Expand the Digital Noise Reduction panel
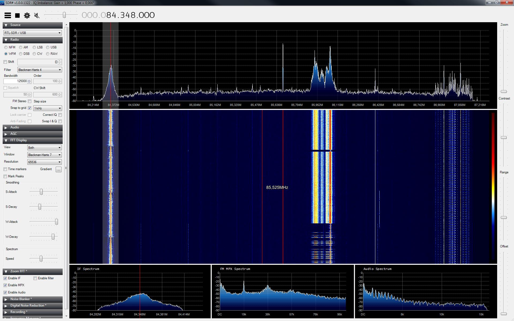Image resolution: width=514 pixels, height=321 pixels. coord(33,305)
